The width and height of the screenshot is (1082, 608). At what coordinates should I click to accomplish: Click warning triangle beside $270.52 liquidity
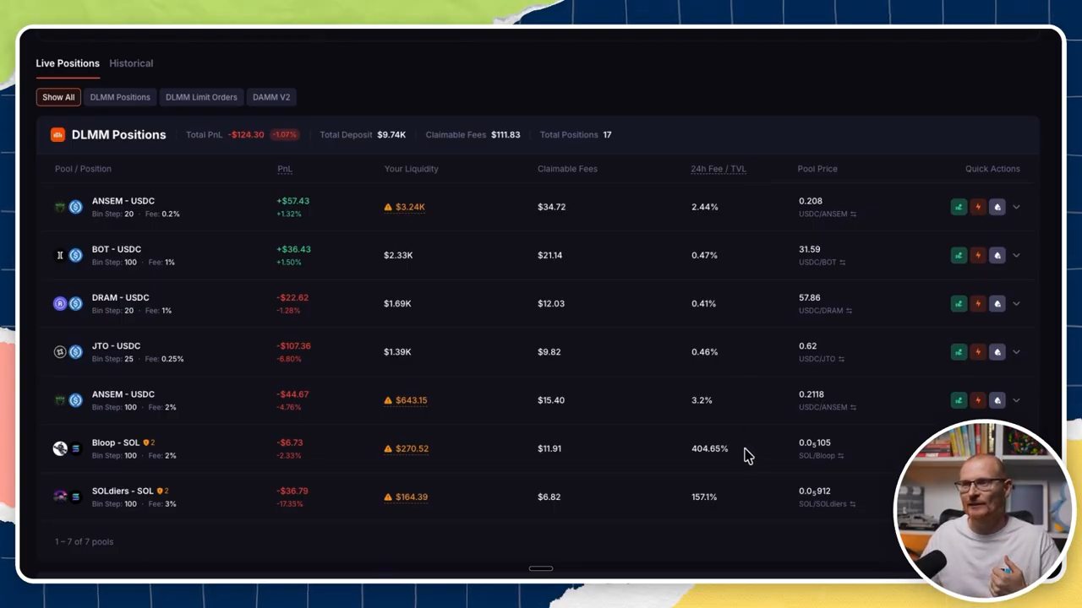pyautogui.click(x=388, y=448)
